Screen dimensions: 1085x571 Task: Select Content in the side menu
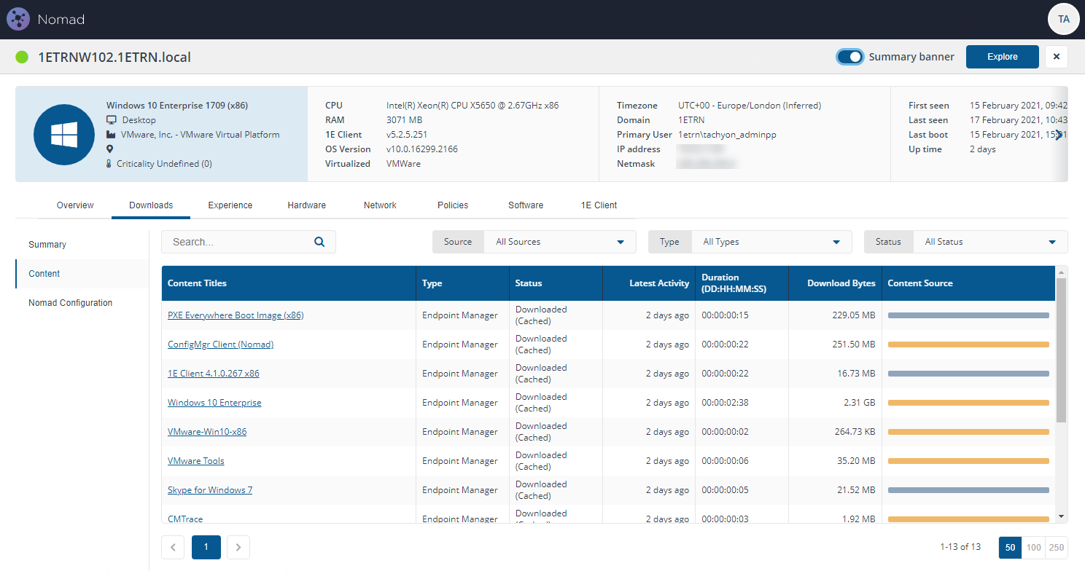(x=82, y=274)
